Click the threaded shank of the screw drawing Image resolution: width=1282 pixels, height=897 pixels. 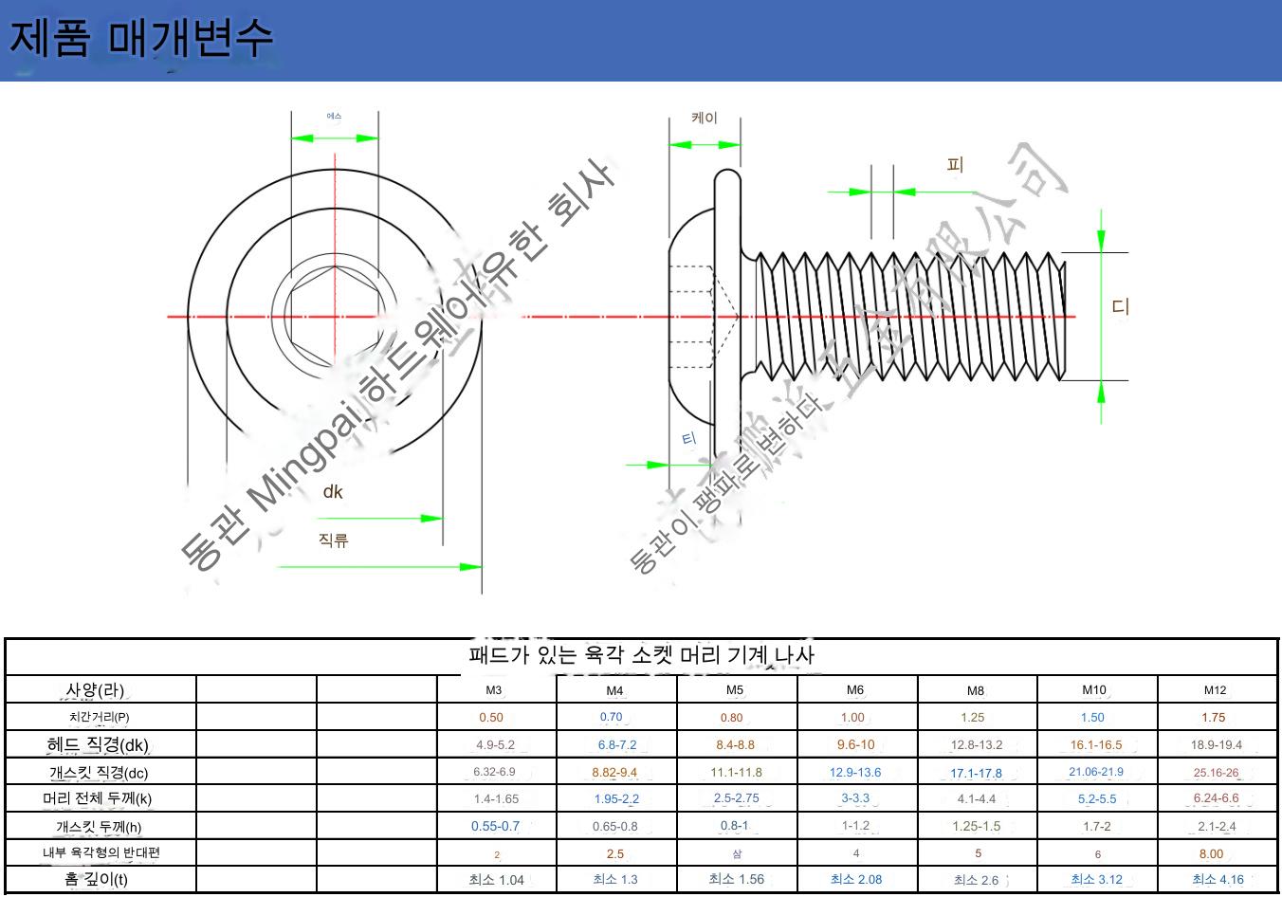point(910,316)
